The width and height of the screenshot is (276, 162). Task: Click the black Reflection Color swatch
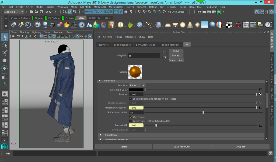136,90
